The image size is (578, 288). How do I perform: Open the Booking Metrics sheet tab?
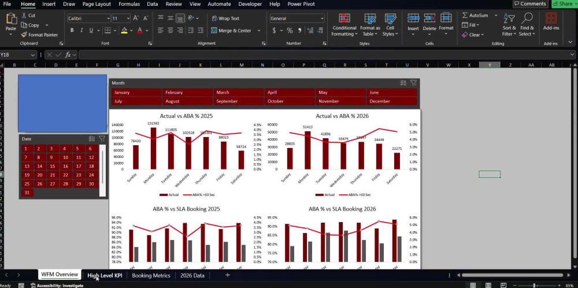[151, 275]
